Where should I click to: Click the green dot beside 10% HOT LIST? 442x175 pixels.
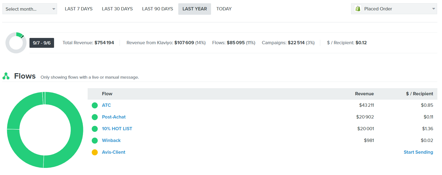pyautogui.click(x=95, y=129)
